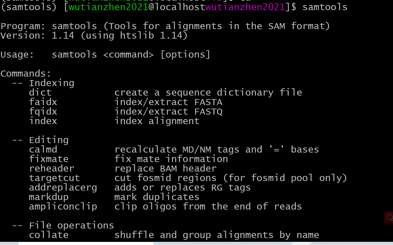
Task: Click the 'targetcut' command text
Action: click(x=54, y=178)
